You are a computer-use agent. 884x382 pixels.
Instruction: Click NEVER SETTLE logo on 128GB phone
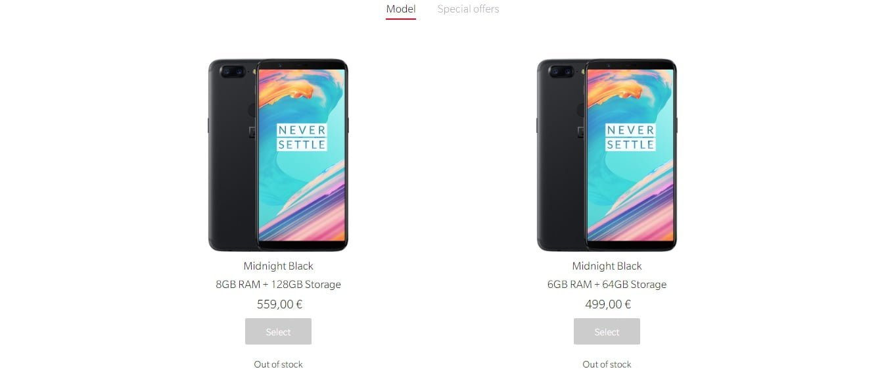click(x=302, y=137)
